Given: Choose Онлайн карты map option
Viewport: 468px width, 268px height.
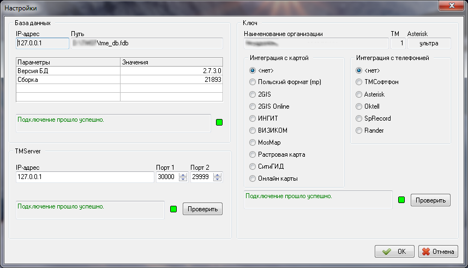Looking at the screenshot, I should point(253,178).
